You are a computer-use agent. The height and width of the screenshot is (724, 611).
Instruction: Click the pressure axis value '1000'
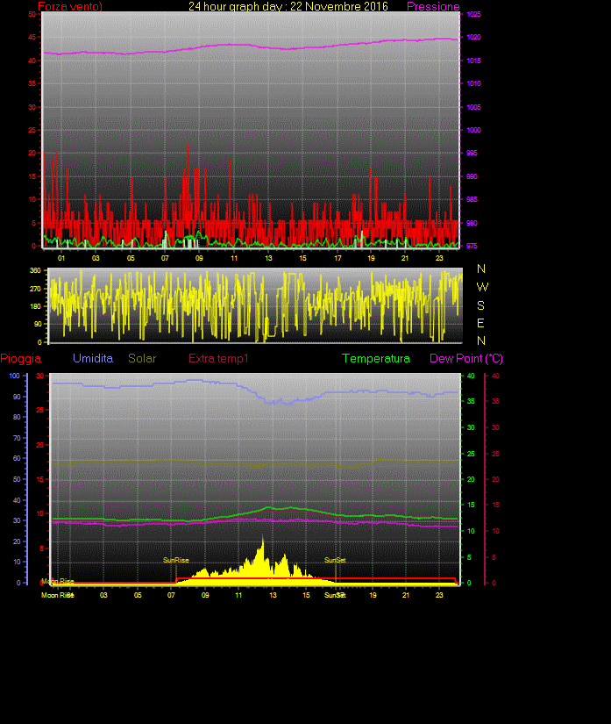473,130
